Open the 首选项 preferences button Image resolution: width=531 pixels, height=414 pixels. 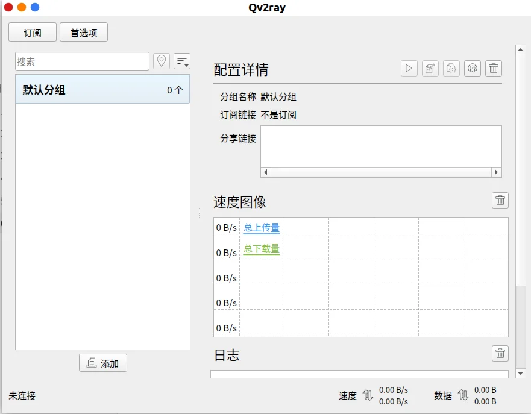point(84,32)
